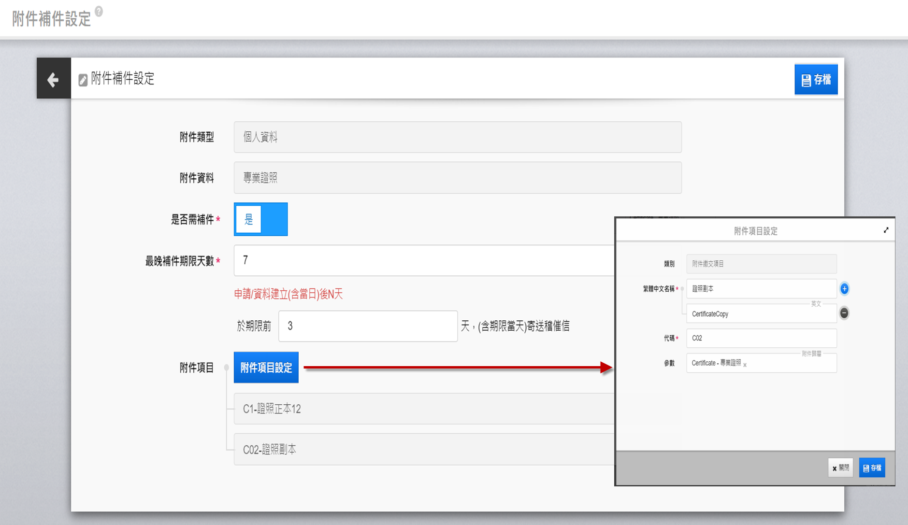The width and height of the screenshot is (908, 525).
Task: Remove the Certificate - 專業證照 tag
Action: 745,365
